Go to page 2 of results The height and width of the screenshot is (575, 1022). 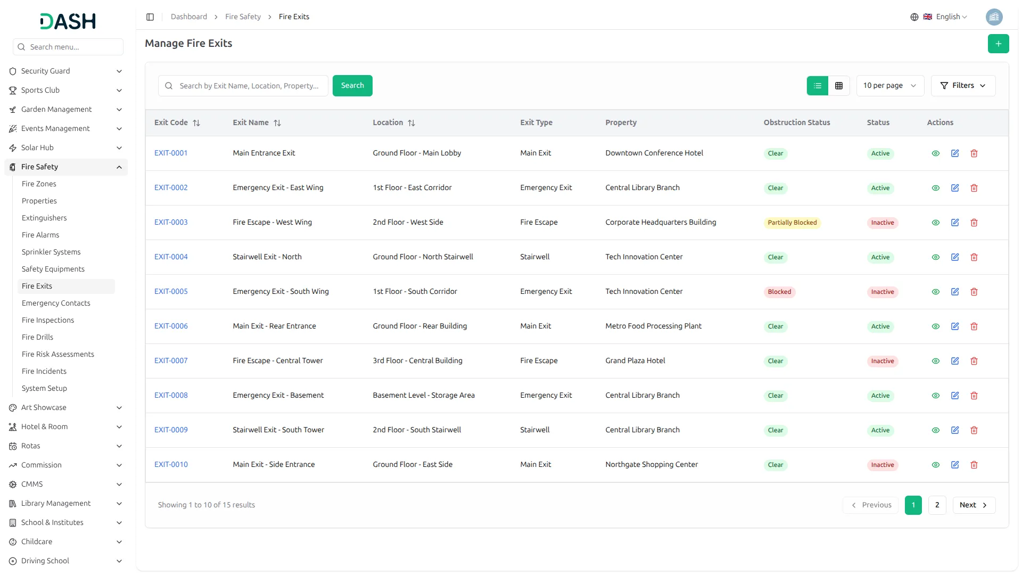[x=937, y=505]
